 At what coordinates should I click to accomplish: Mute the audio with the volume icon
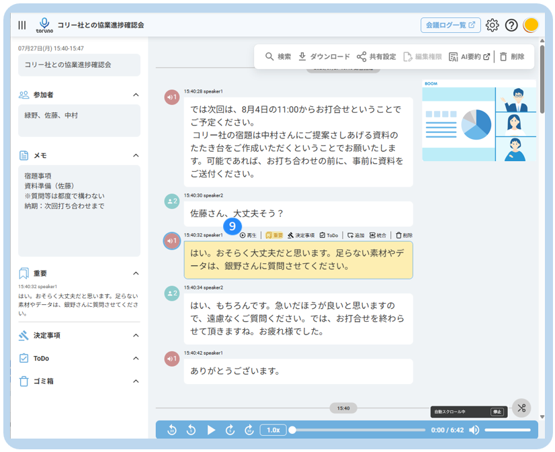(474, 430)
